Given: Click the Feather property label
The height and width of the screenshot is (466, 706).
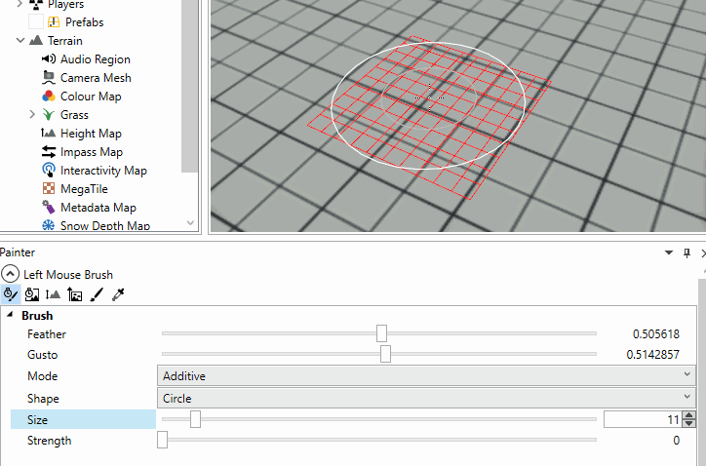Looking at the screenshot, I should 47,334.
